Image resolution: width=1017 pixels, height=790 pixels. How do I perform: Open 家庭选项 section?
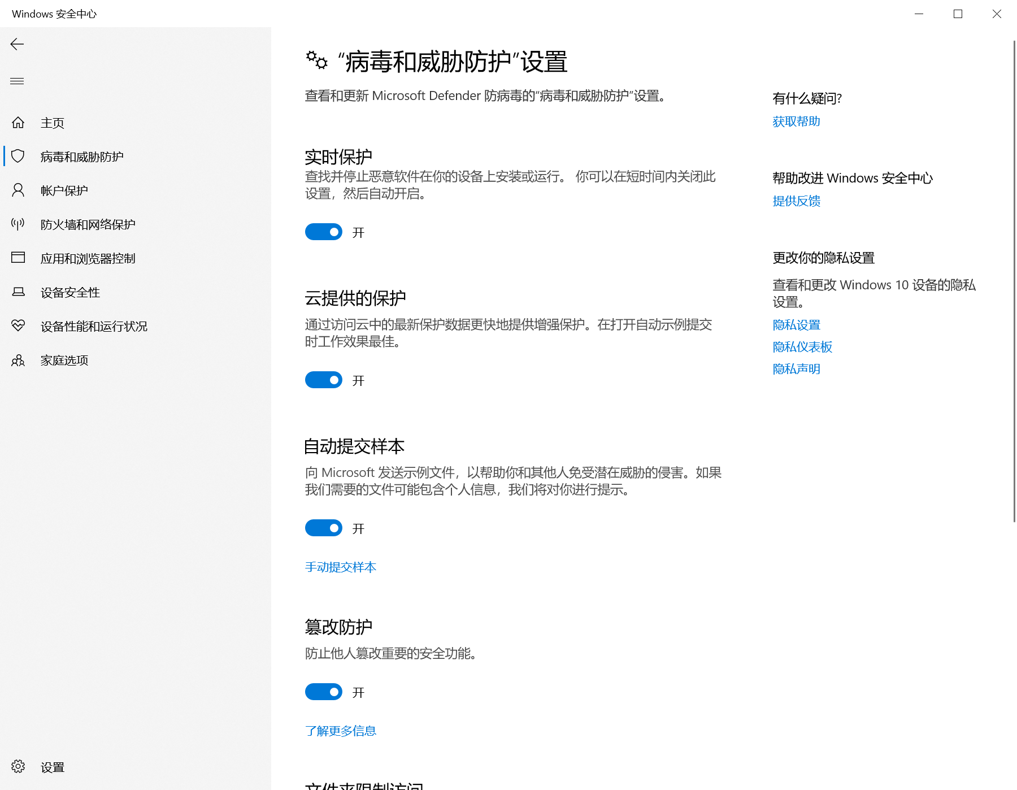click(x=136, y=360)
